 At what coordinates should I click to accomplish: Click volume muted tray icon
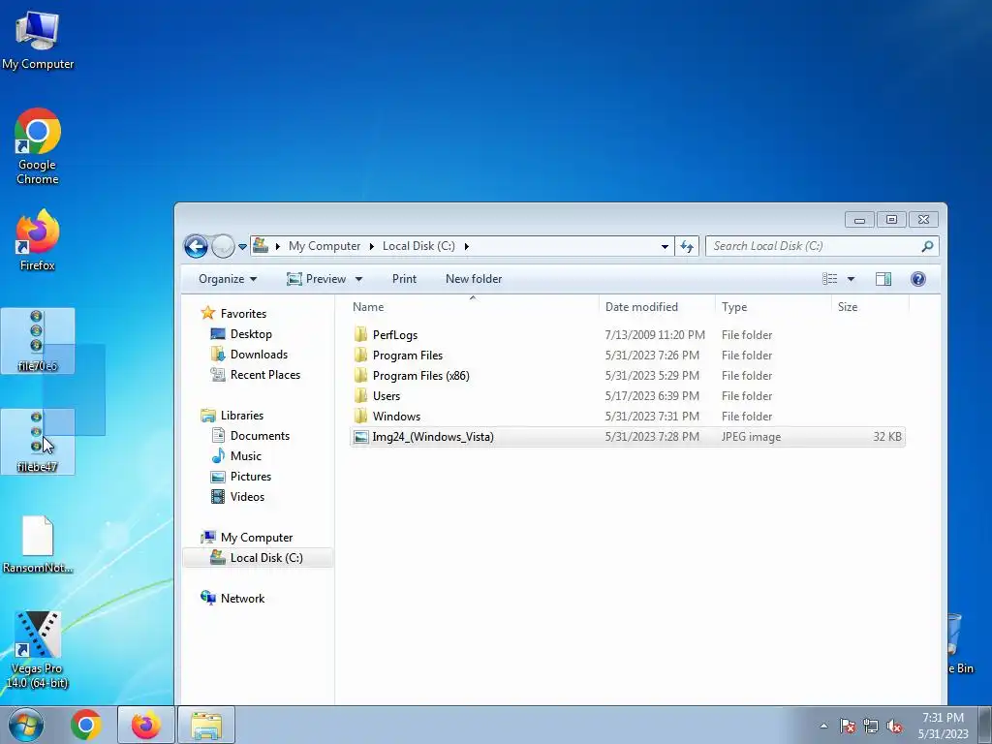[x=894, y=726]
